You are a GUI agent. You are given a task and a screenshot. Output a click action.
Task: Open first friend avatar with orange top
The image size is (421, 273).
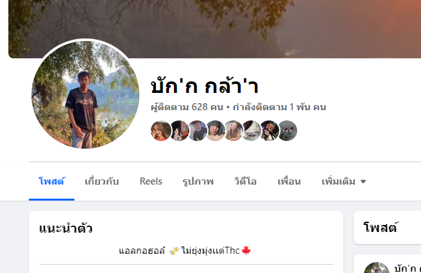click(161, 131)
